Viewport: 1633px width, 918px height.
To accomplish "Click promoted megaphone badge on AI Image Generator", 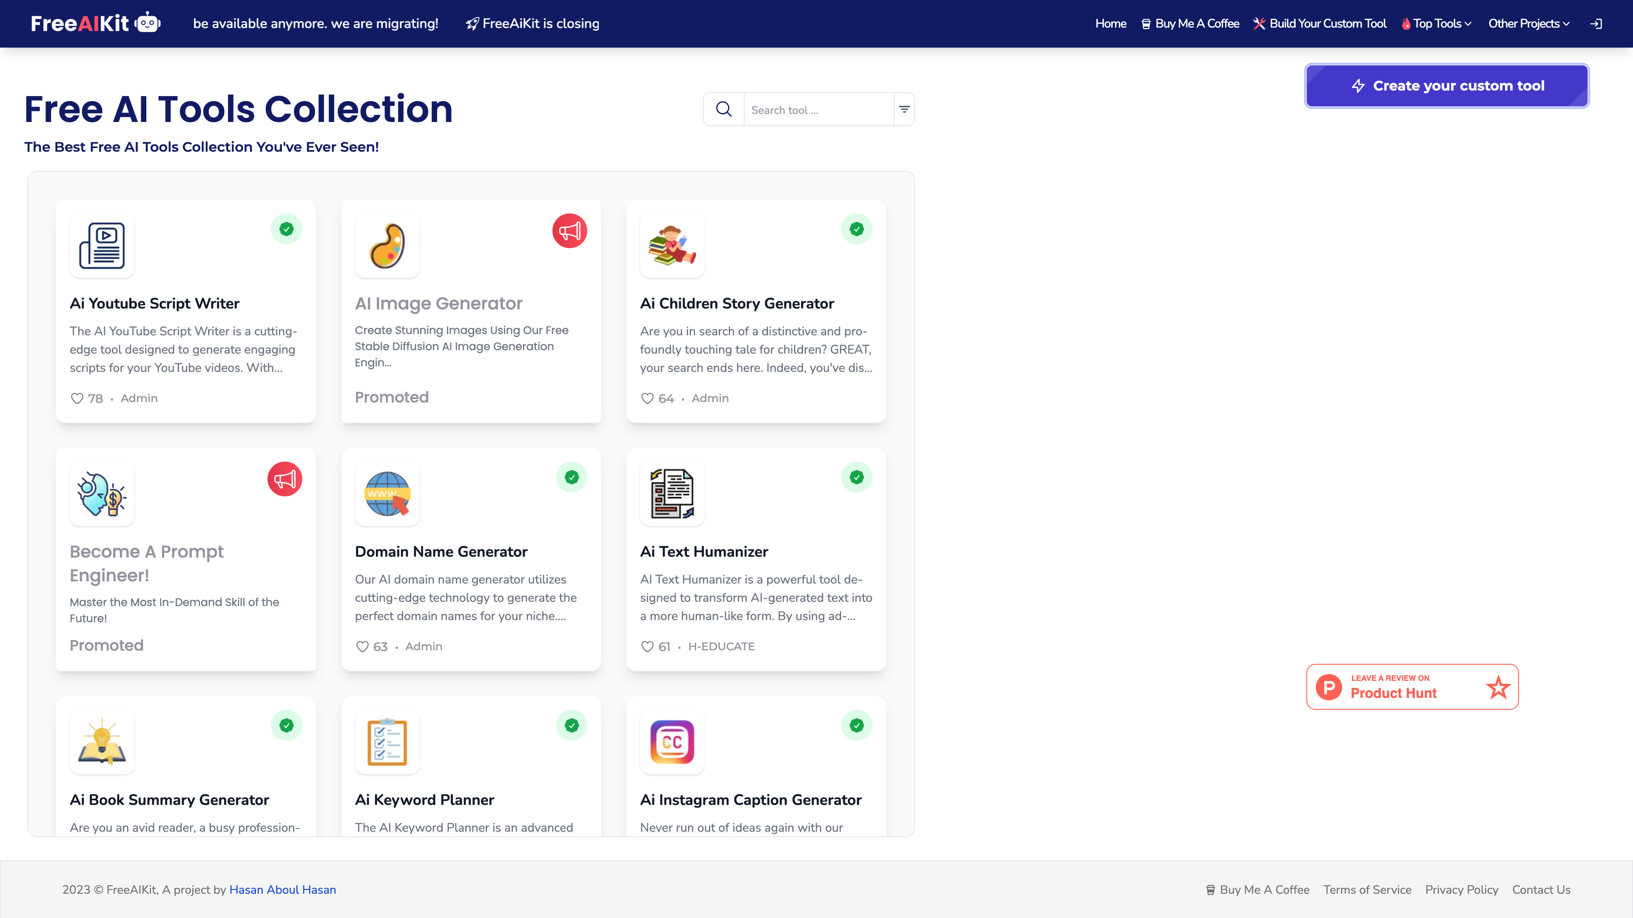I will tap(569, 231).
